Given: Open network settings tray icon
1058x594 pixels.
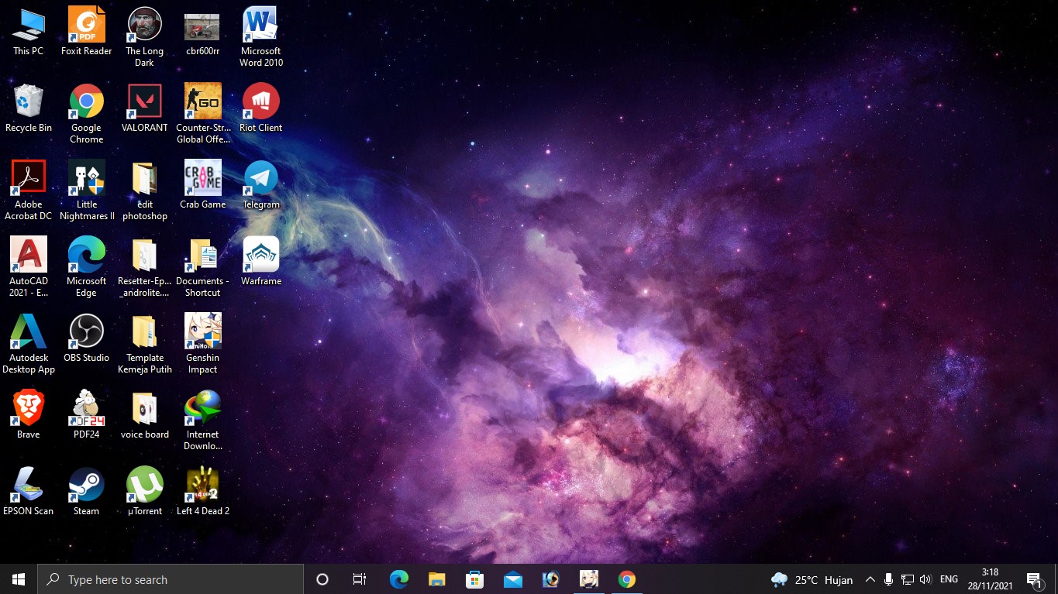Looking at the screenshot, I should 907,579.
